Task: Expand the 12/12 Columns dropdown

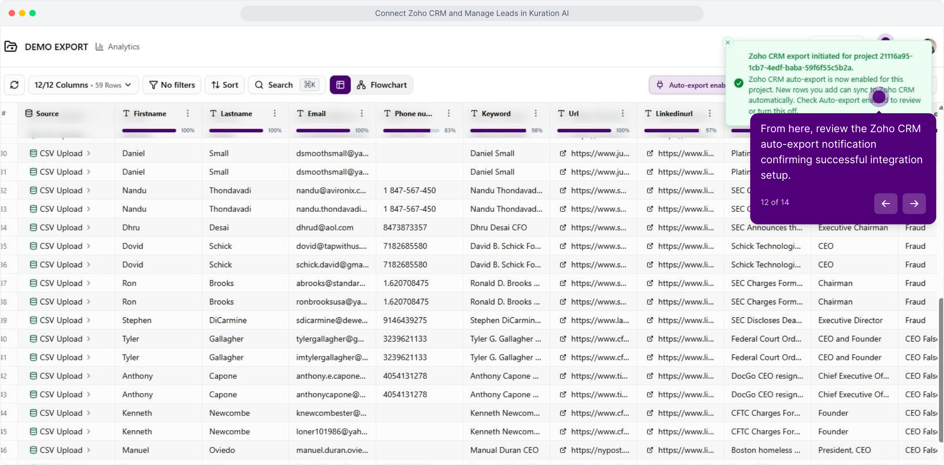Action: (x=83, y=85)
